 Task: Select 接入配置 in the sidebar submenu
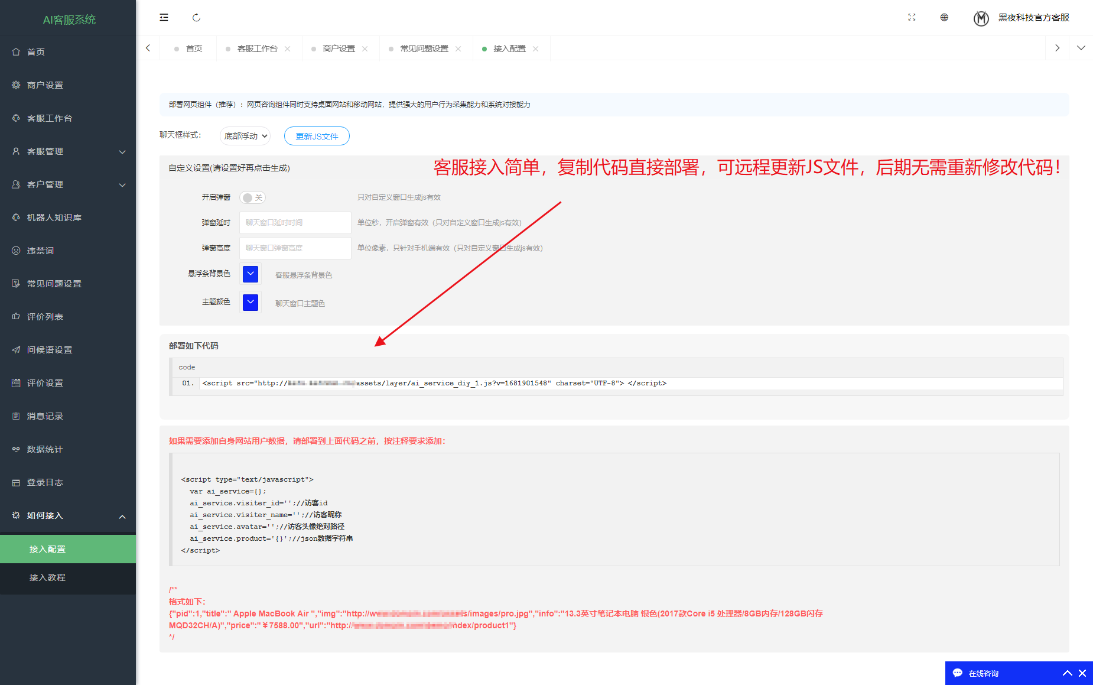(68, 549)
